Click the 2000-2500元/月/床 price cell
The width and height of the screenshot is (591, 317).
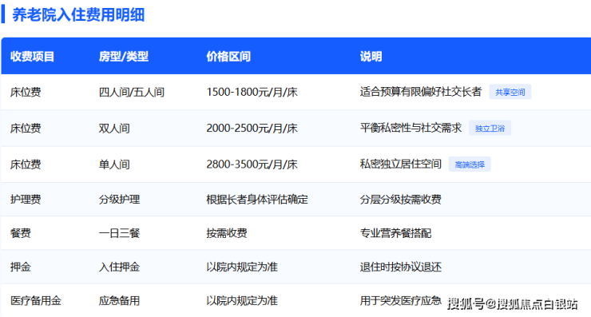coord(252,128)
